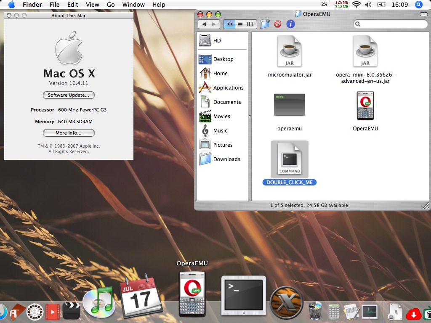
Task: Open the View menu
Action: [x=92, y=5]
